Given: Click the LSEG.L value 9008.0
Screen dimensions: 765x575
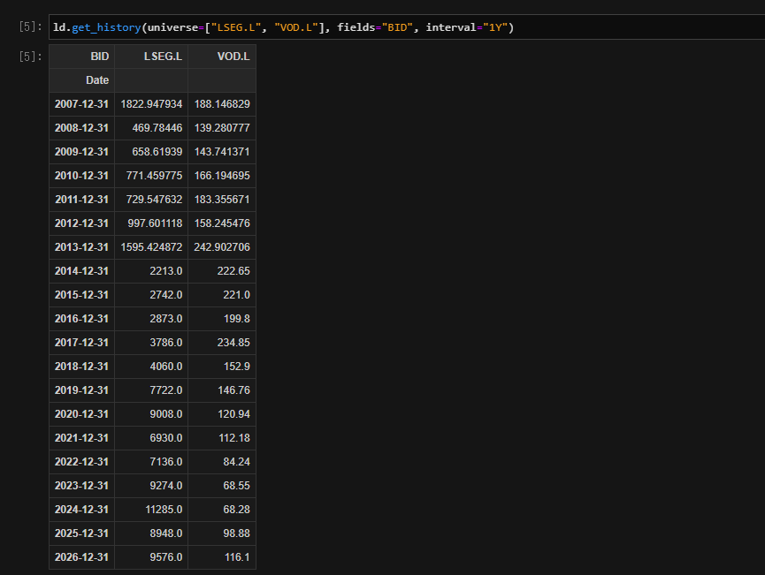Looking at the screenshot, I should tap(166, 414).
